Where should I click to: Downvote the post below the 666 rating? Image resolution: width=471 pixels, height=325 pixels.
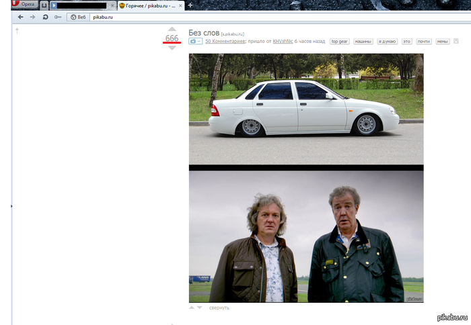click(x=172, y=48)
